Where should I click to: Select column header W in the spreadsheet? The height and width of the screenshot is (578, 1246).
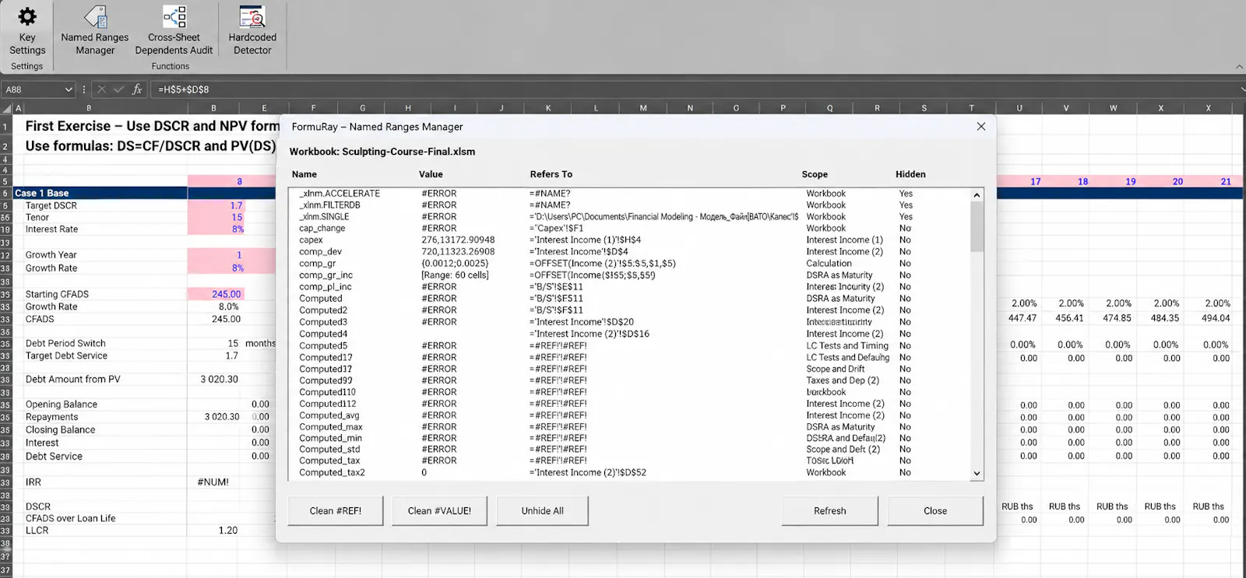[1114, 108]
